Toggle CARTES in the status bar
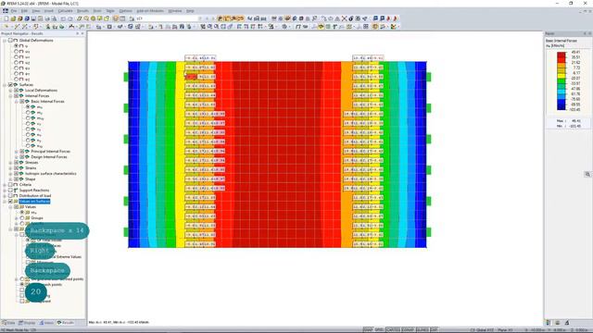 393,330
